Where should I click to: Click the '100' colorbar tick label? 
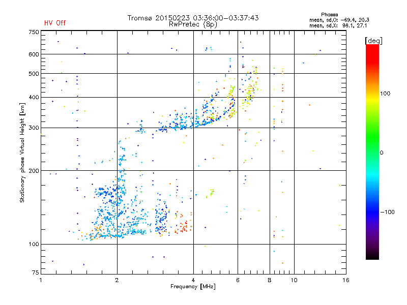coord(385,94)
